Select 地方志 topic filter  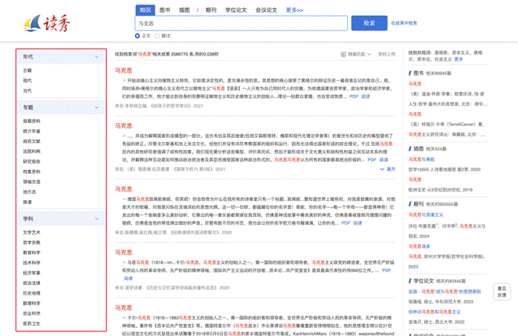pos(30,192)
